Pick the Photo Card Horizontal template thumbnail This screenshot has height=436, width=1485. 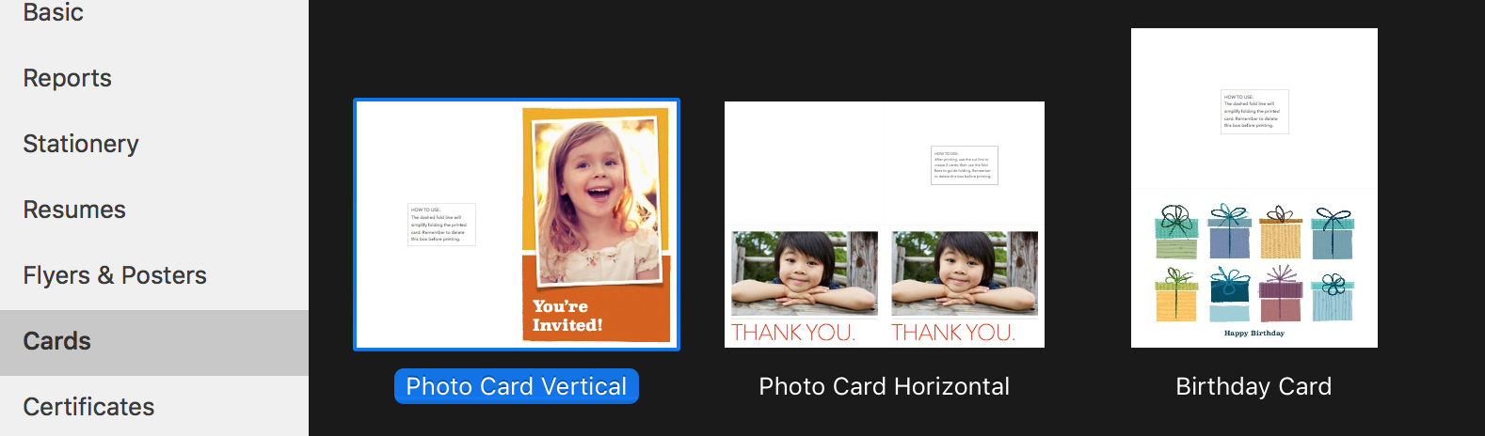885,225
